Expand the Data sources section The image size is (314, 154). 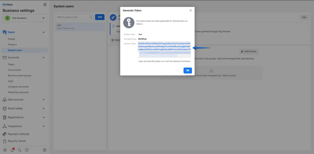[x=44, y=100]
